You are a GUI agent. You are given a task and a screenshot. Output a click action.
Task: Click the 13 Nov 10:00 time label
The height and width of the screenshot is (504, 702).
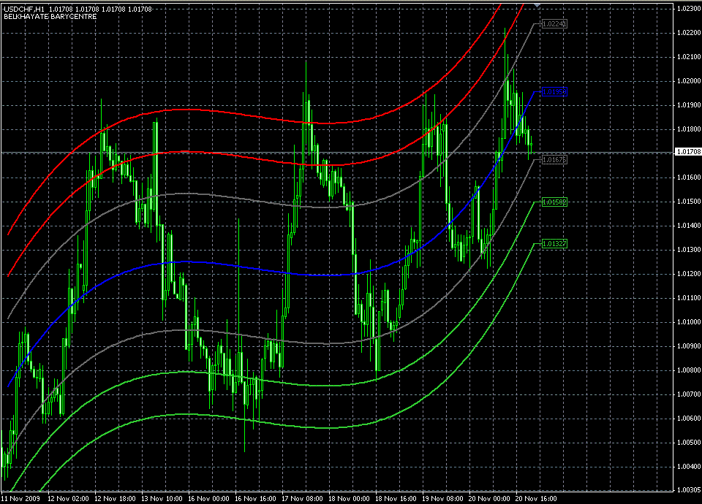tap(162, 499)
